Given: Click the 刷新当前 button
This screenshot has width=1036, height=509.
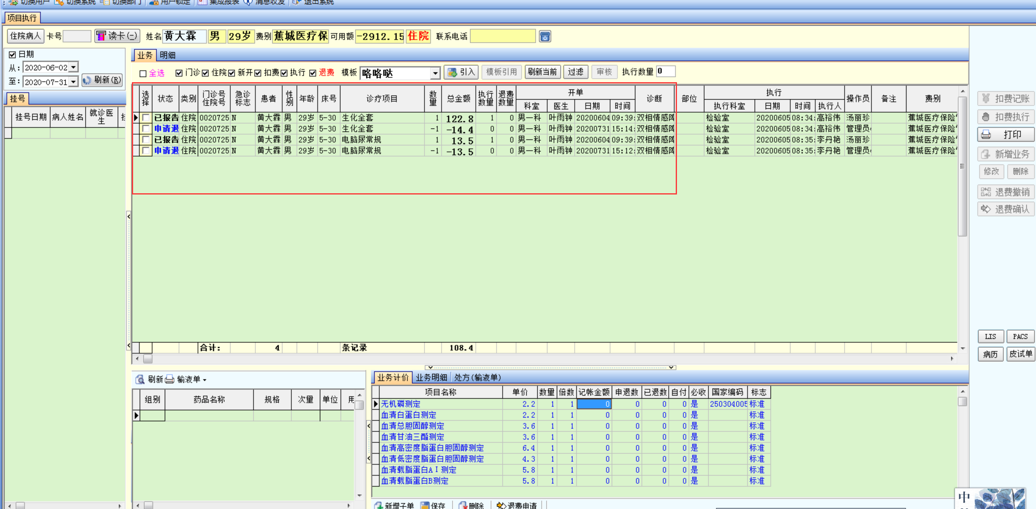Looking at the screenshot, I should [542, 72].
